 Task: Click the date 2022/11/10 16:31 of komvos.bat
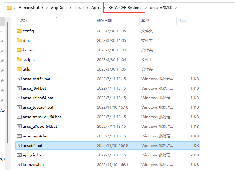point(112,165)
